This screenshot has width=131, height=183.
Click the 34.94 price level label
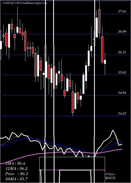coord(122,93)
